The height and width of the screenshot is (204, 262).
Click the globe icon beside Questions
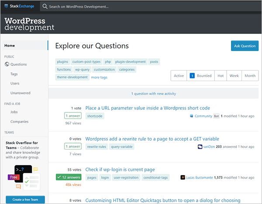pos(7,64)
